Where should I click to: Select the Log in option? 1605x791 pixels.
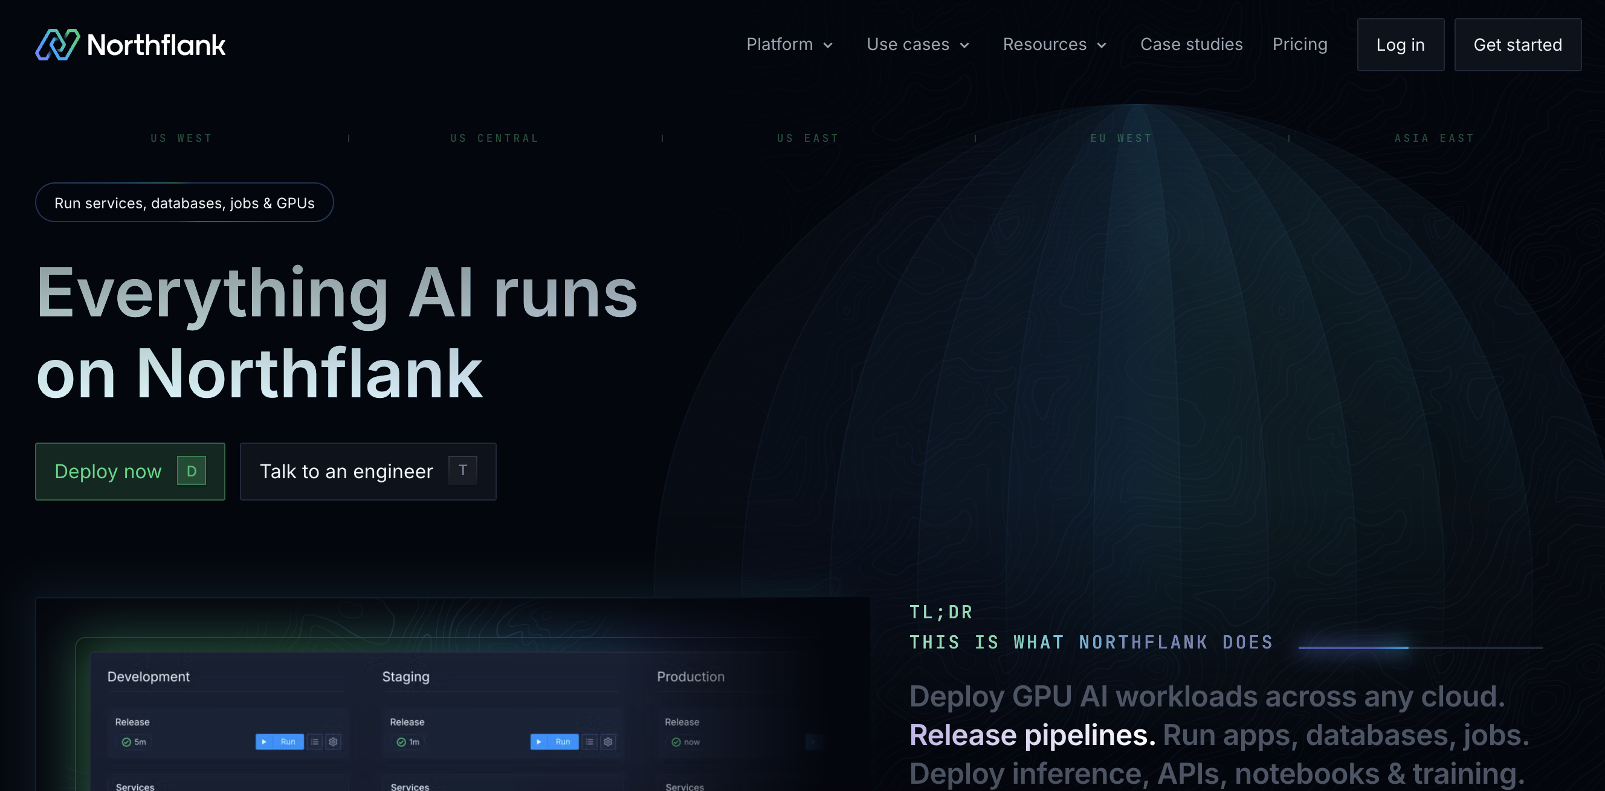coord(1400,44)
